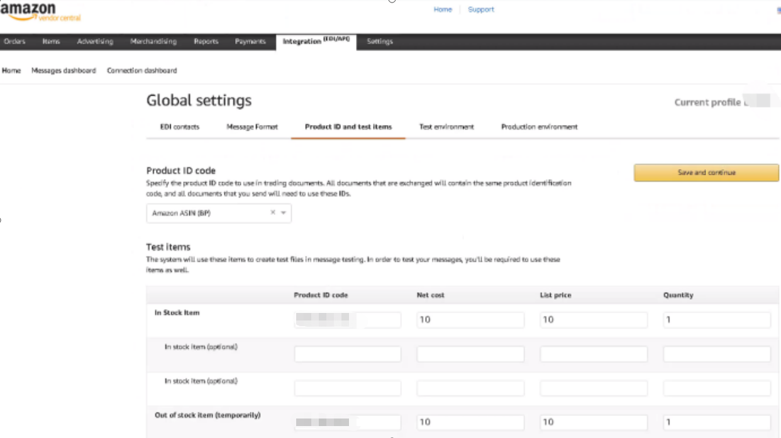Select Product ID and test items tab
The width and height of the screenshot is (781, 438).
(x=348, y=127)
